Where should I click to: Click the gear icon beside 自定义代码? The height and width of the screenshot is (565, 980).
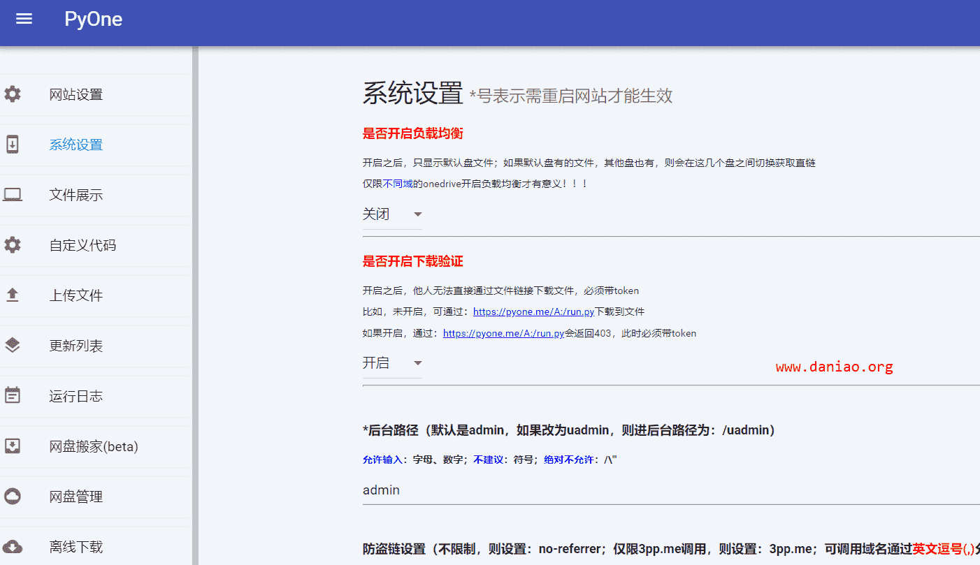click(x=12, y=245)
